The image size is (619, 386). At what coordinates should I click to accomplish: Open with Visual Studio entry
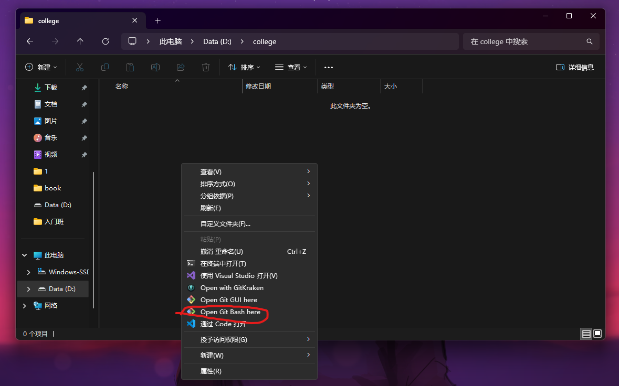(x=238, y=275)
